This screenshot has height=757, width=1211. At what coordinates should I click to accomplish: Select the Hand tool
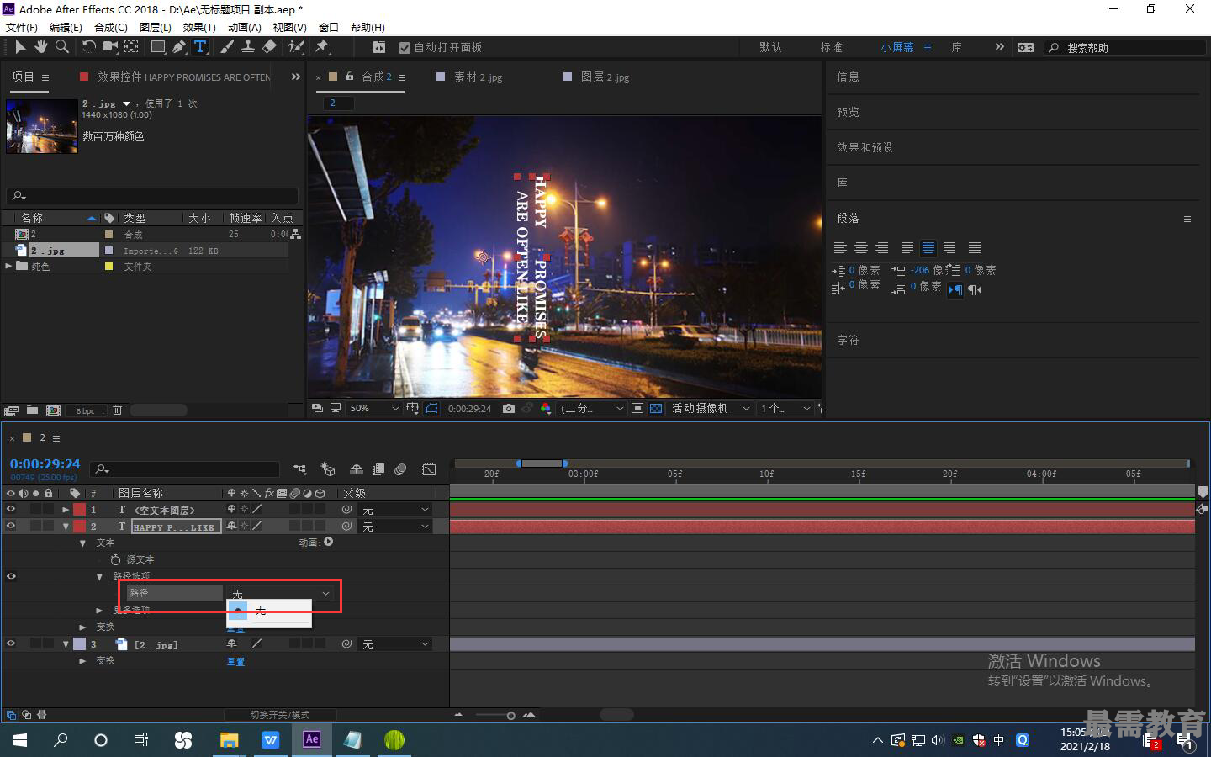click(x=40, y=47)
